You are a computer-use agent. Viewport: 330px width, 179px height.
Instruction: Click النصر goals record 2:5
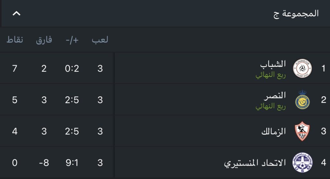72,100
